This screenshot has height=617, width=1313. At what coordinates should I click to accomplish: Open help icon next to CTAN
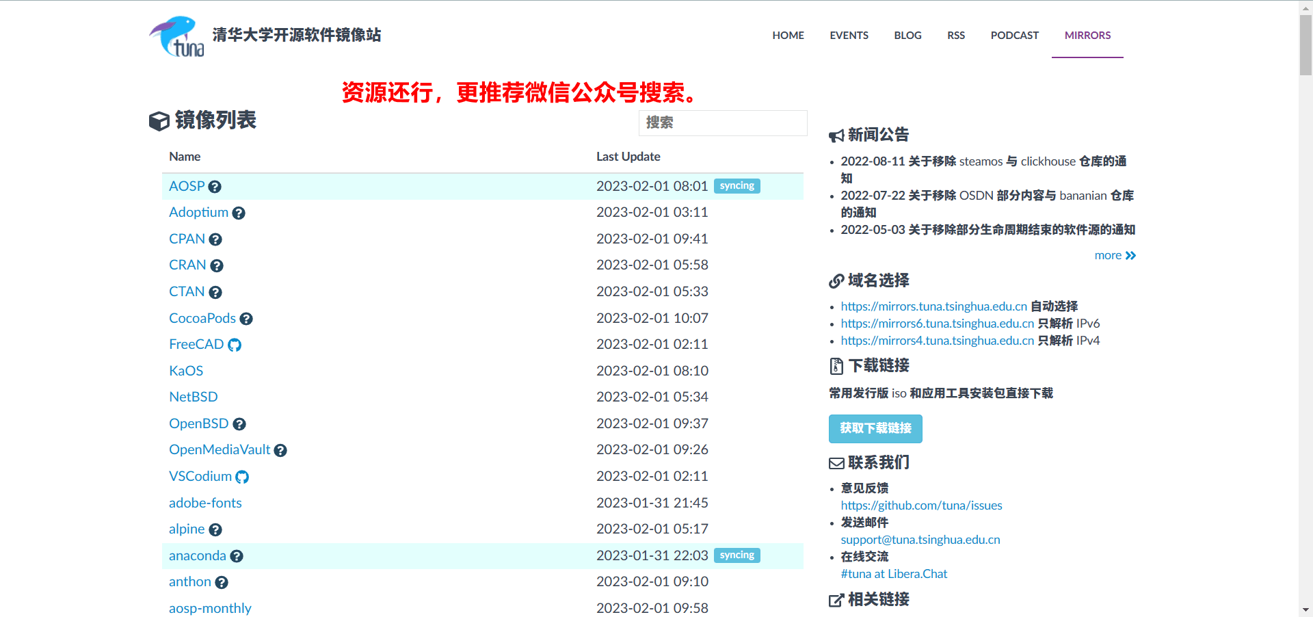pos(215,293)
